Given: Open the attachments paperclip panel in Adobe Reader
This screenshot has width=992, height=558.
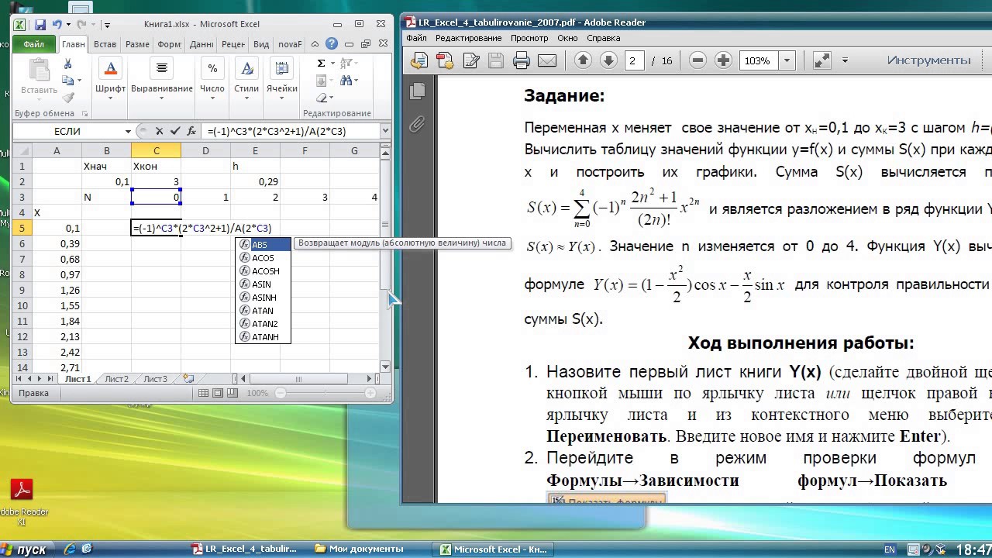Looking at the screenshot, I should click(x=417, y=124).
